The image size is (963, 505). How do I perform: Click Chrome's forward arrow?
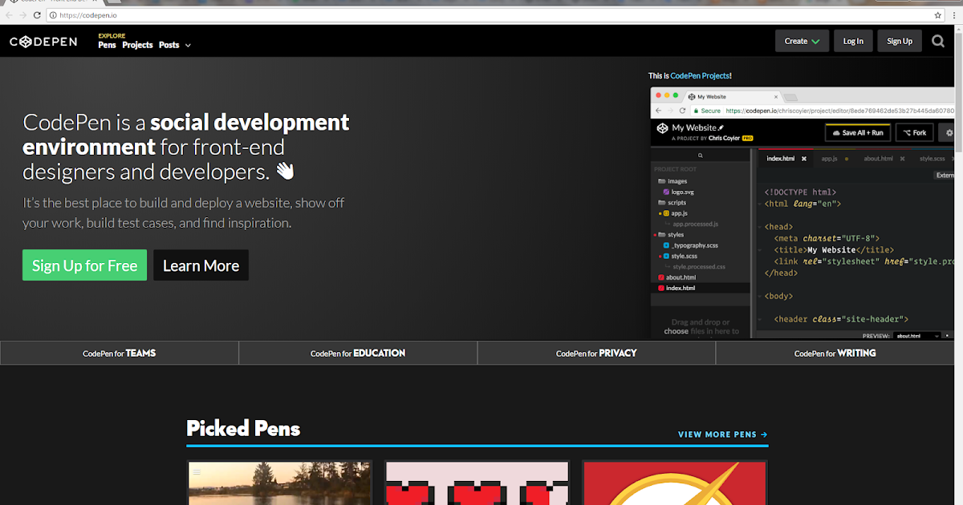click(x=22, y=15)
